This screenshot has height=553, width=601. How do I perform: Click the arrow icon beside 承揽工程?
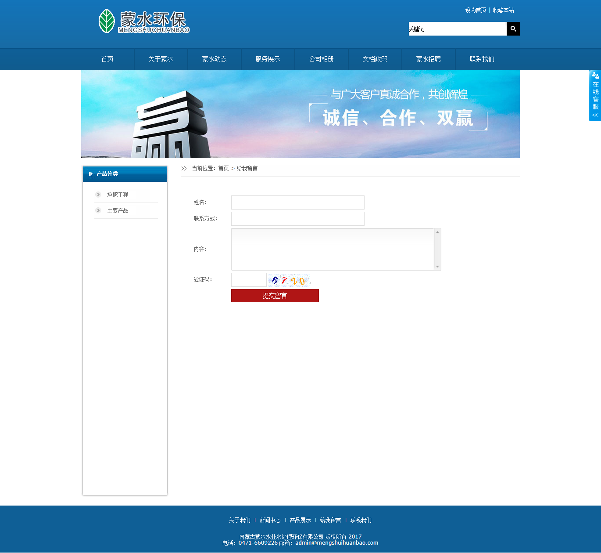tap(98, 195)
